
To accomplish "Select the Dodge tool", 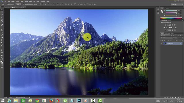I will pos(2,42).
